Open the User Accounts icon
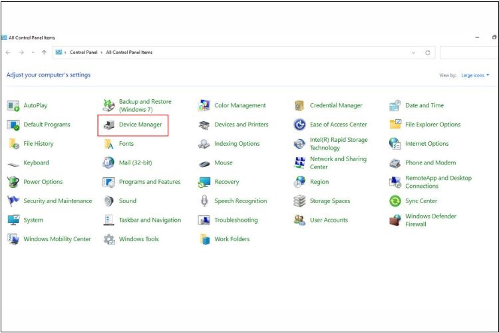 click(x=299, y=220)
